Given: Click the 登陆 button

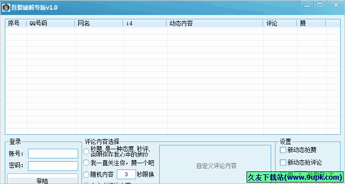Looking at the screenshot, I should point(42,179).
